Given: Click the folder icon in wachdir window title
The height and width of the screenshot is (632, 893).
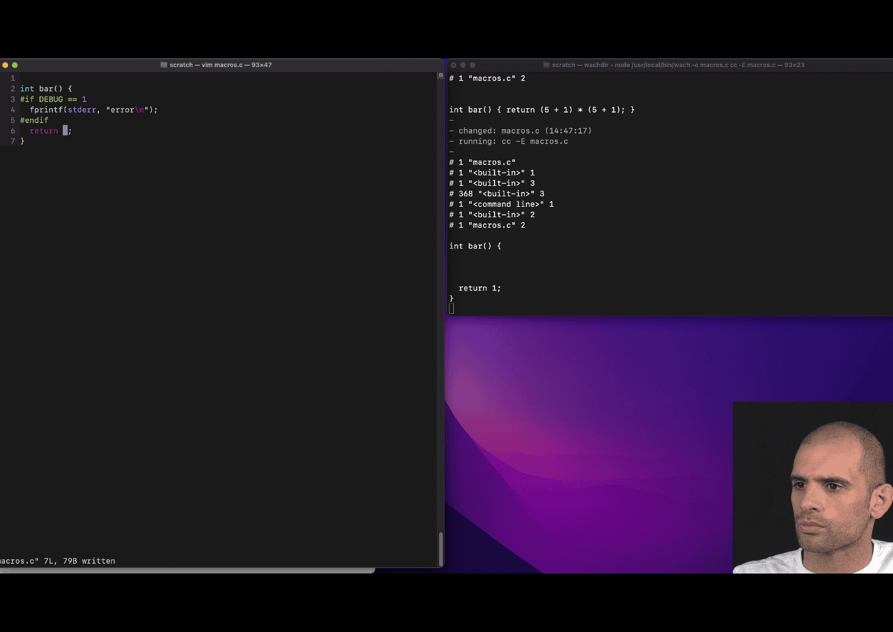Looking at the screenshot, I should pyautogui.click(x=546, y=65).
